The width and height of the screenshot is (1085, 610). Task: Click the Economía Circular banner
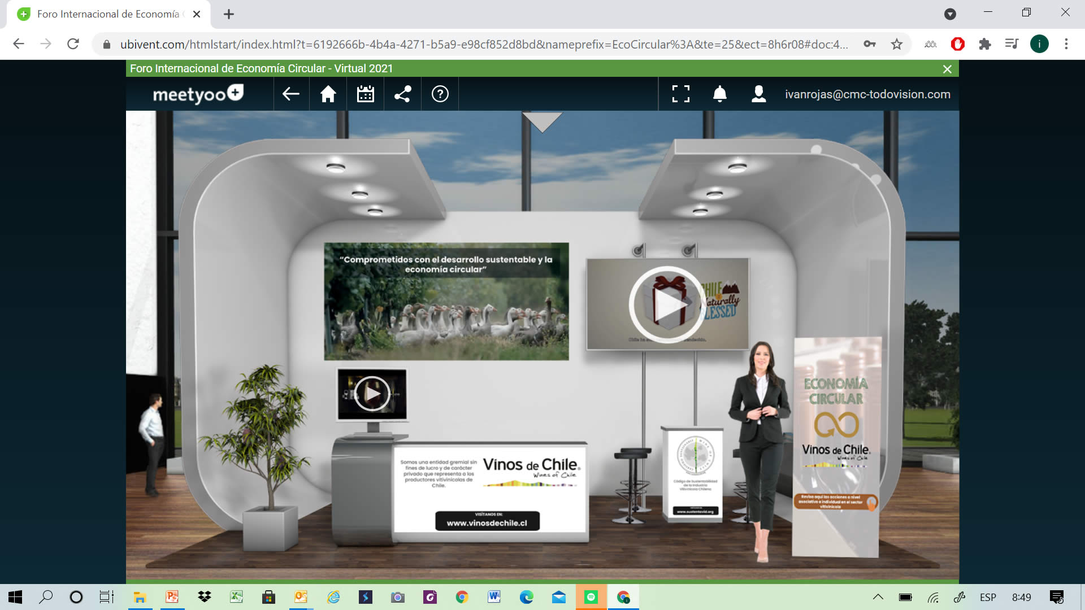click(836, 446)
